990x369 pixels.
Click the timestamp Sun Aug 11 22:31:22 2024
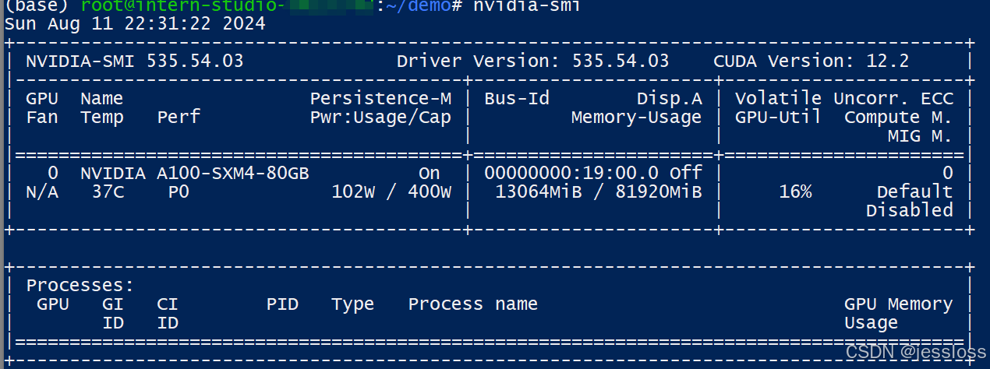(x=136, y=23)
